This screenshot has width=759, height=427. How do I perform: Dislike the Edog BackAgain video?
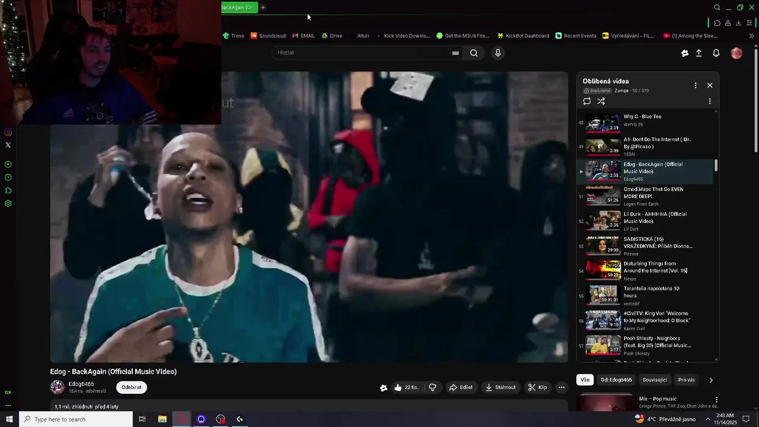coord(432,387)
